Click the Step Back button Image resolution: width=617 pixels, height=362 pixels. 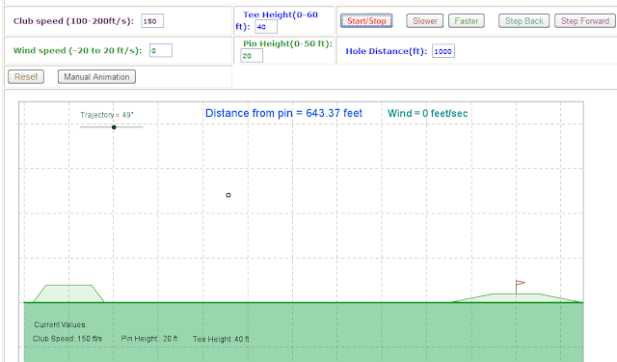[x=523, y=21]
